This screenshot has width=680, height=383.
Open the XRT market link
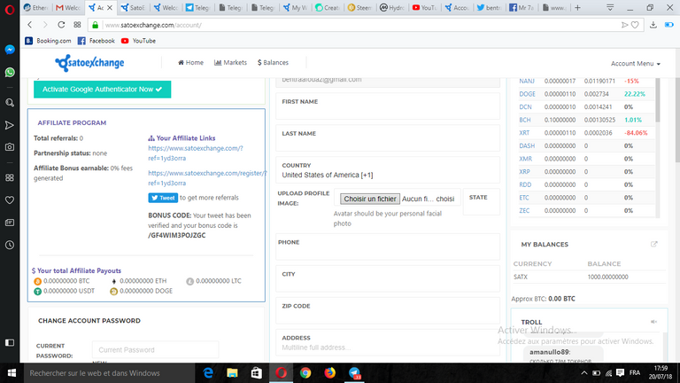point(524,133)
